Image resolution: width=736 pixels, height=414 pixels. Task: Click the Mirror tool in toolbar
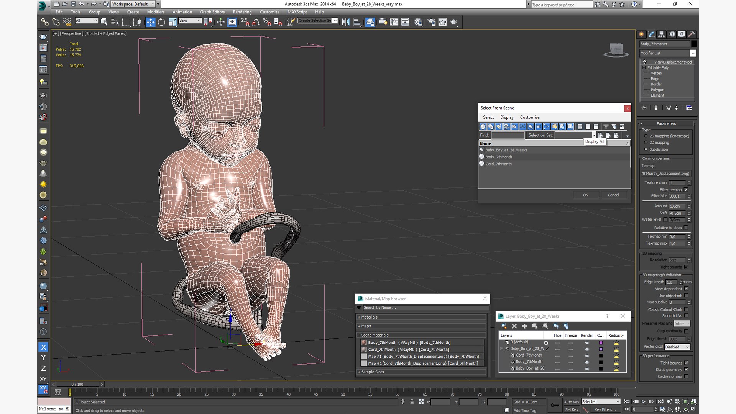345,22
